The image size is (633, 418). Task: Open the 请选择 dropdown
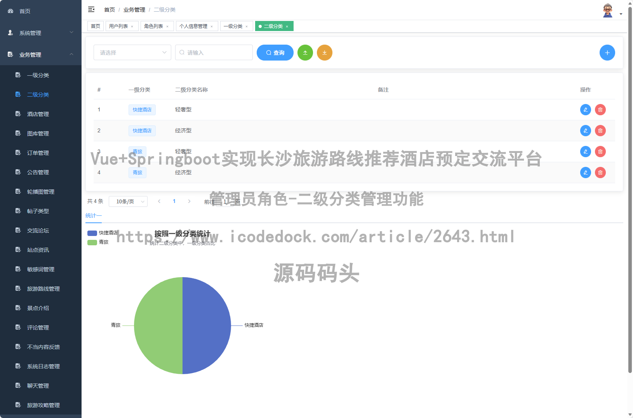point(132,52)
